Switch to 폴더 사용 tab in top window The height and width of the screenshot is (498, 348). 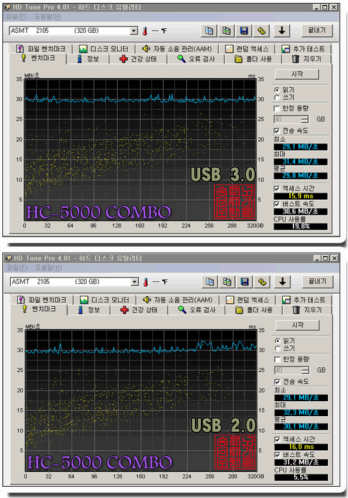[253, 59]
